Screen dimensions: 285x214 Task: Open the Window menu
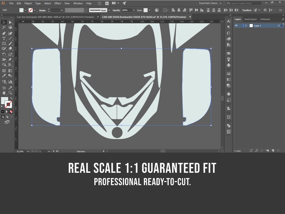(78, 3)
